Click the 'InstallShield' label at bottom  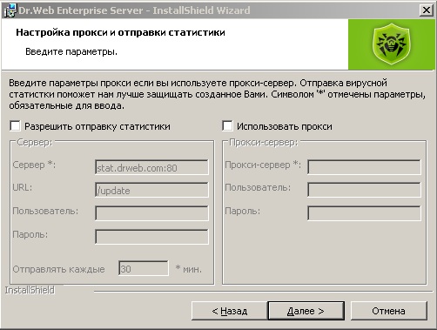coord(30,290)
